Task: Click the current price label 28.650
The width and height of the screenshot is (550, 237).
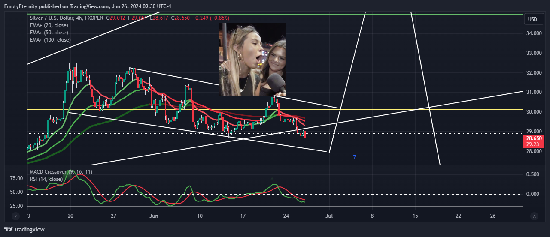Action: (534, 138)
